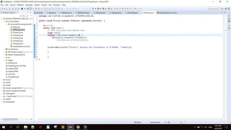Maximize the editor area

[225, 12]
